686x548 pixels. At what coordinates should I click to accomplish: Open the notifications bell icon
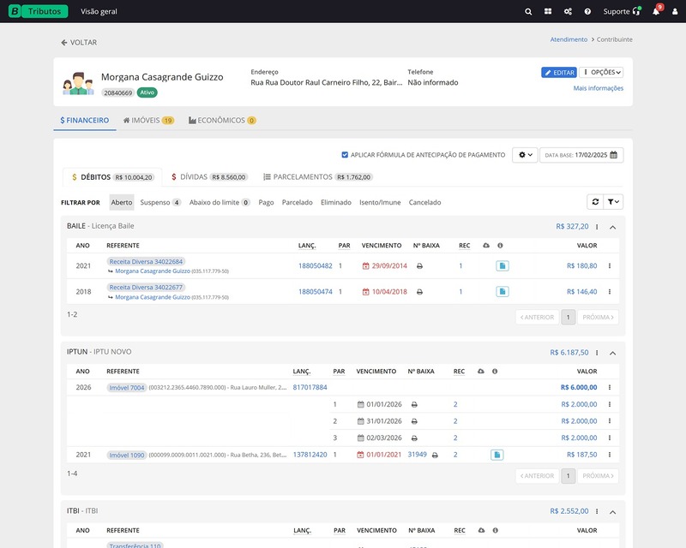pyautogui.click(x=656, y=12)
